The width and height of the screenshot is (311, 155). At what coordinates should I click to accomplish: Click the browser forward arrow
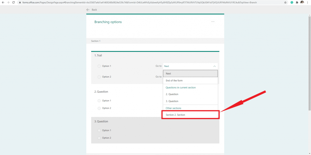pos(8,2)
